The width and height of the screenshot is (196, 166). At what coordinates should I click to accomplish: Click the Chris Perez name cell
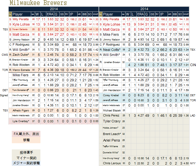[x=111, y=116]
